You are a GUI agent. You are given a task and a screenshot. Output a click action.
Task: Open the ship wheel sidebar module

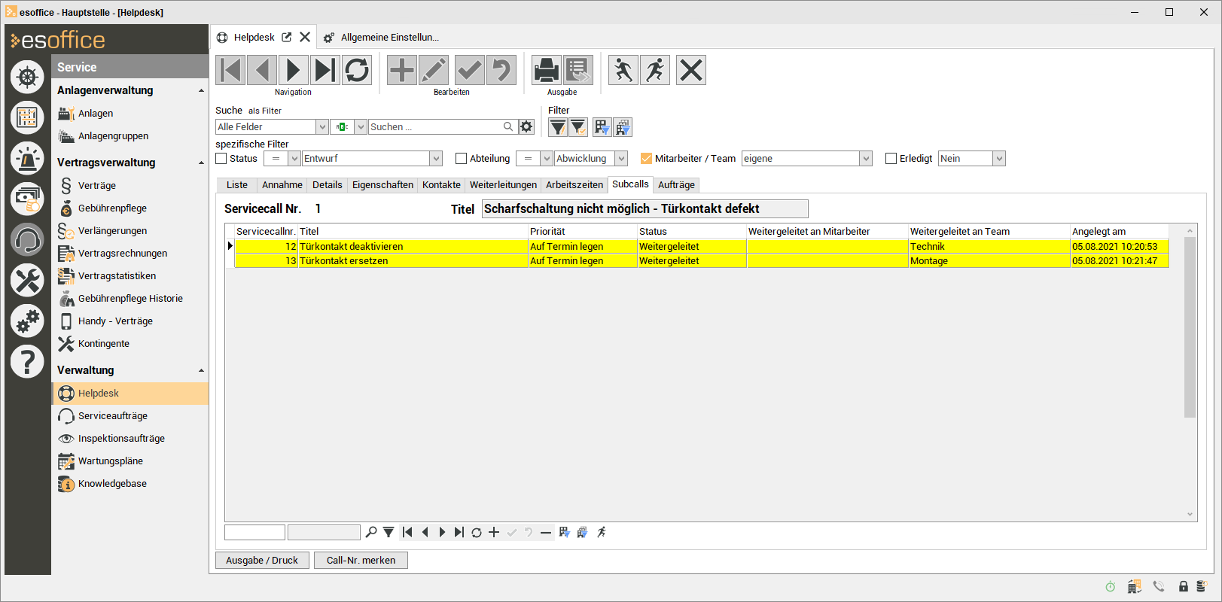[x=27, y=77]
